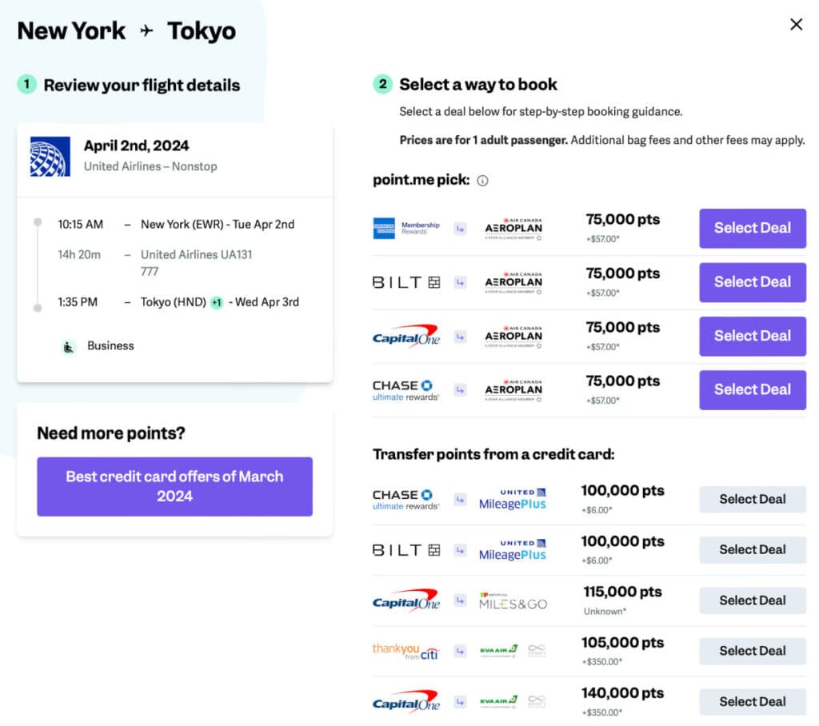The width and height of the screenshot is (819, 726).
Task: Click the United Airlines globe logo
Action: pos(50,156)
